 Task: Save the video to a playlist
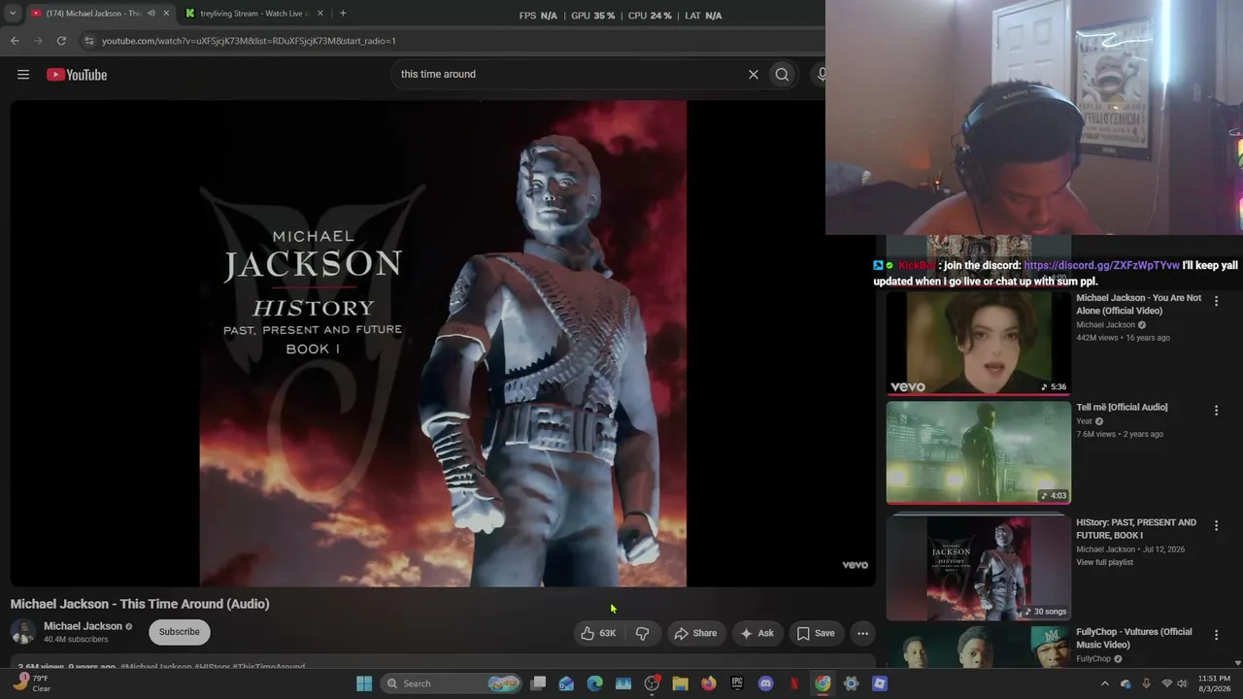[816, 633]
